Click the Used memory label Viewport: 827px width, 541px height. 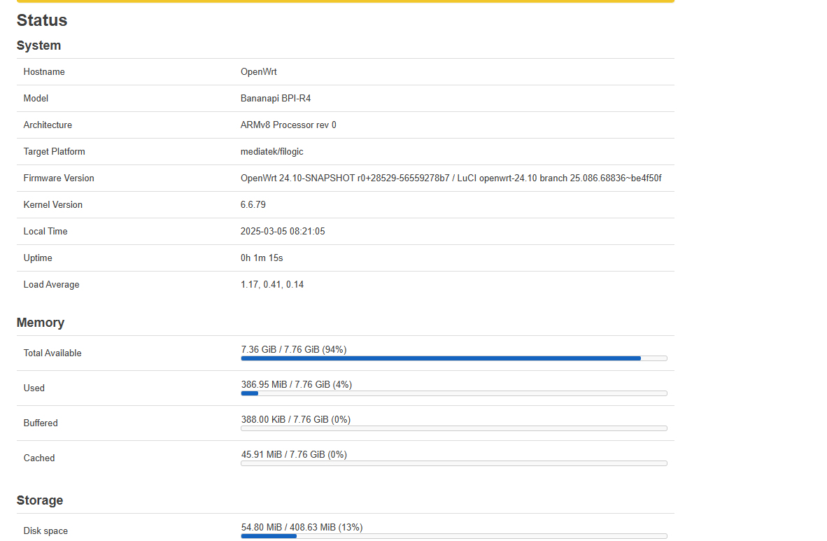(34, 388)
